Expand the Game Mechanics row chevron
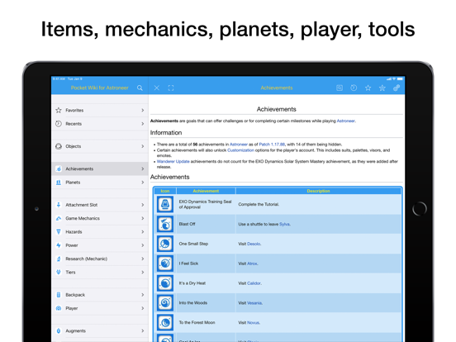The width and height of the screenshot is (456, 342). click(142, 218)
